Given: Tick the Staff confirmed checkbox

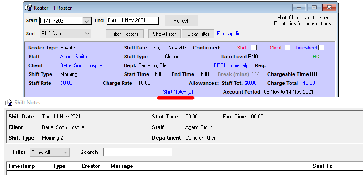Looking at the screenshot, I should coord(254,48).
